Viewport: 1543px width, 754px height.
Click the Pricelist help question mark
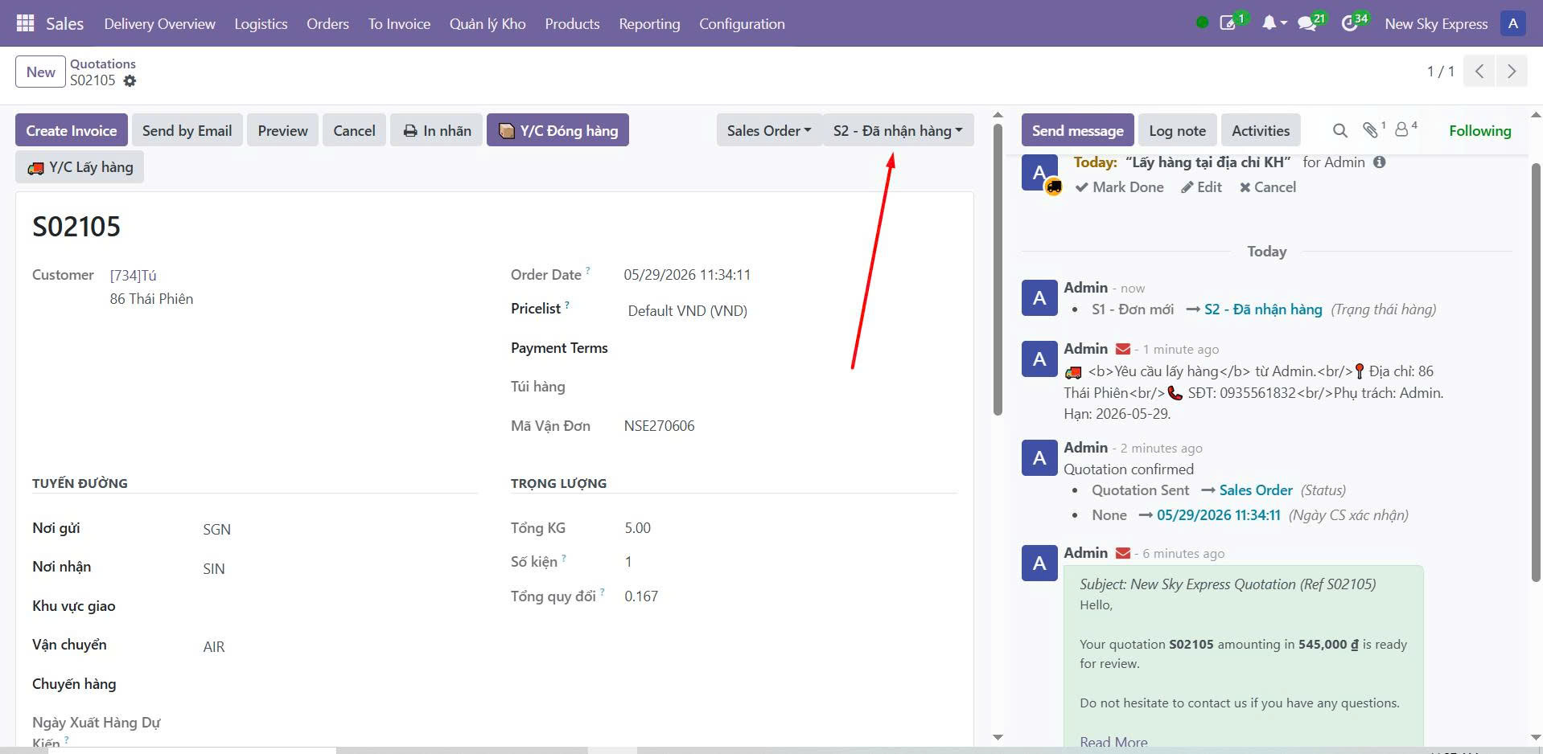coord(567,305)
